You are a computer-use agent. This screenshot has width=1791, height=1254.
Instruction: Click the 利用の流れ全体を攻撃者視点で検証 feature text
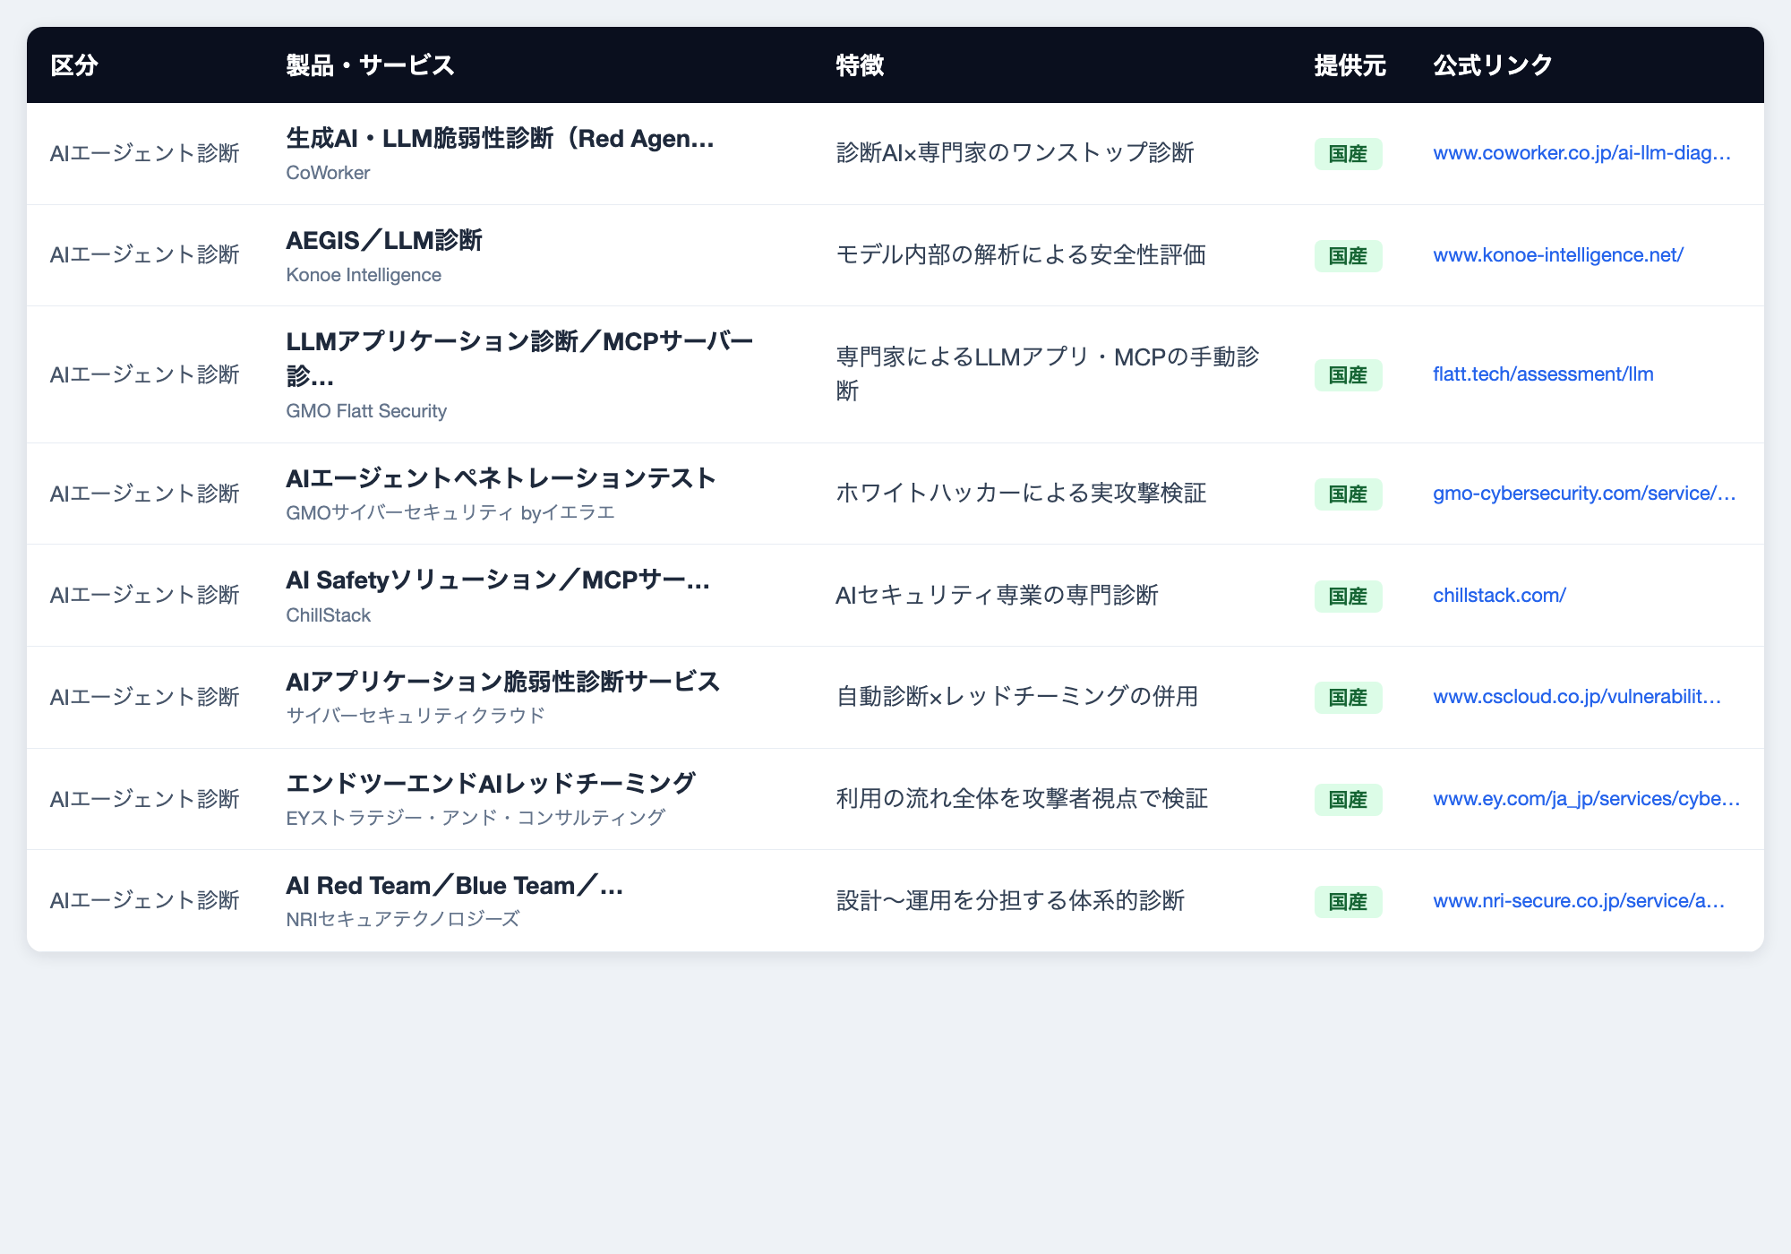tap(1022, 799)
